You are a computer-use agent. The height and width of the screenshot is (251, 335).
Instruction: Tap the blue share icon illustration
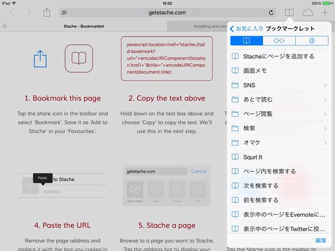pos(40,59)
